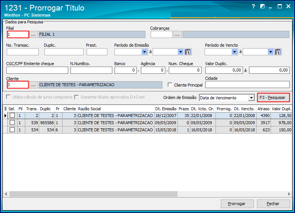Sort by Trans. column header
Screen dimensions: 295x213
click(32, 109)
